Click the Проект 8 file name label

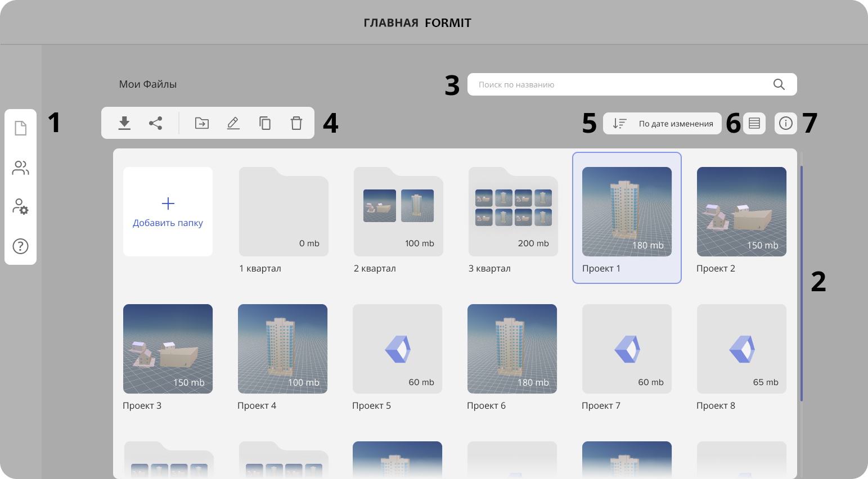tap(716, 406)
